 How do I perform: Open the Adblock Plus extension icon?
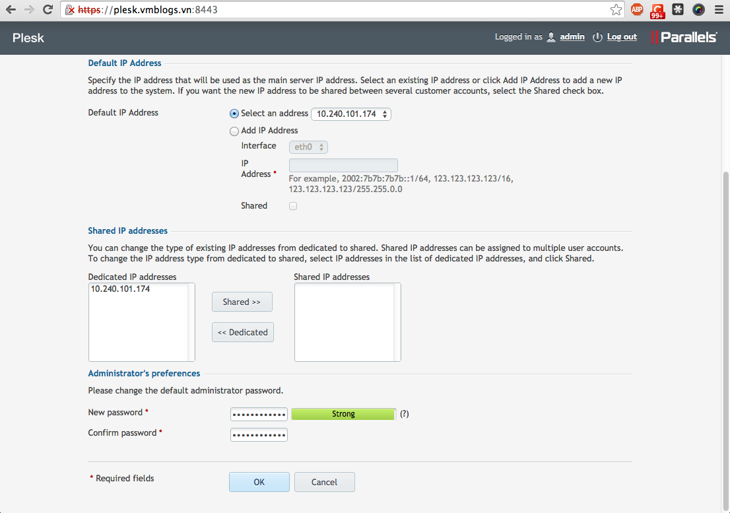point(636,10)
